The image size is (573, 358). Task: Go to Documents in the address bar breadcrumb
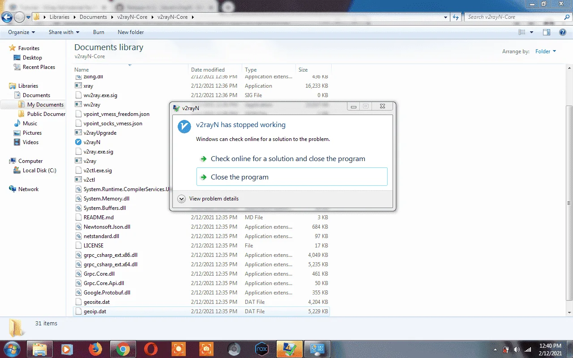point(93,17)
